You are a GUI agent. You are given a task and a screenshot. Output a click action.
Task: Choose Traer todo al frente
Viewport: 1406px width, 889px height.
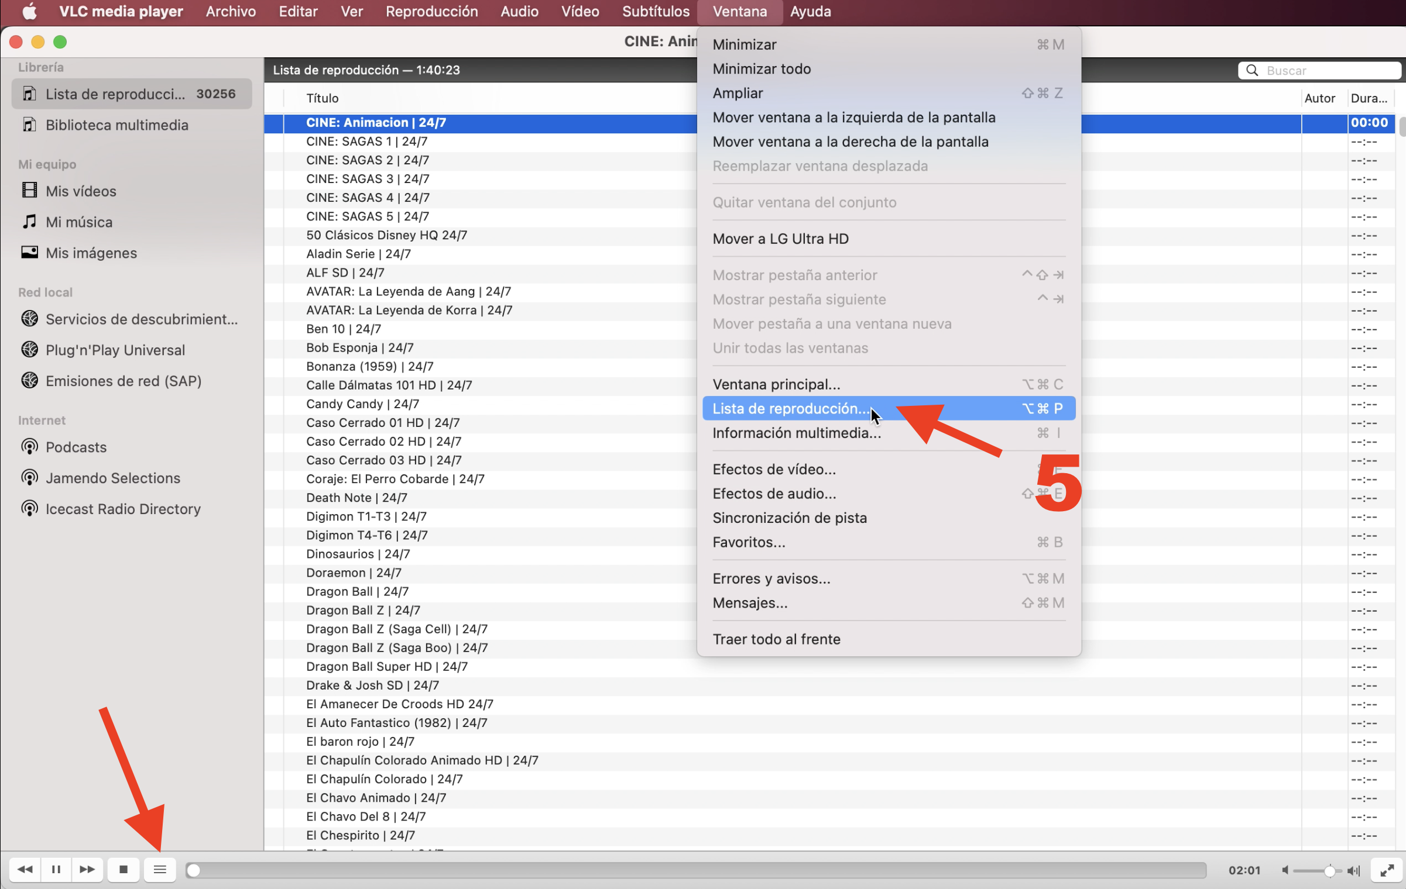(889, 639)
